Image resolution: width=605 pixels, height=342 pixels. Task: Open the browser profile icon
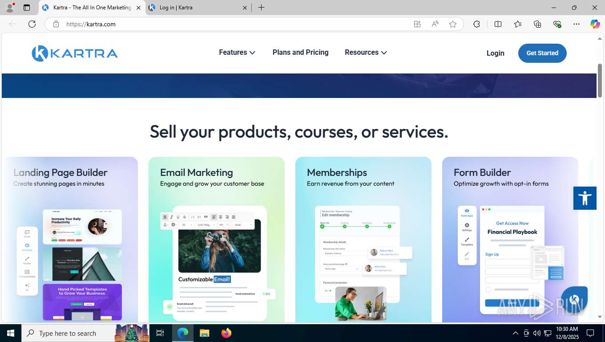10,8
